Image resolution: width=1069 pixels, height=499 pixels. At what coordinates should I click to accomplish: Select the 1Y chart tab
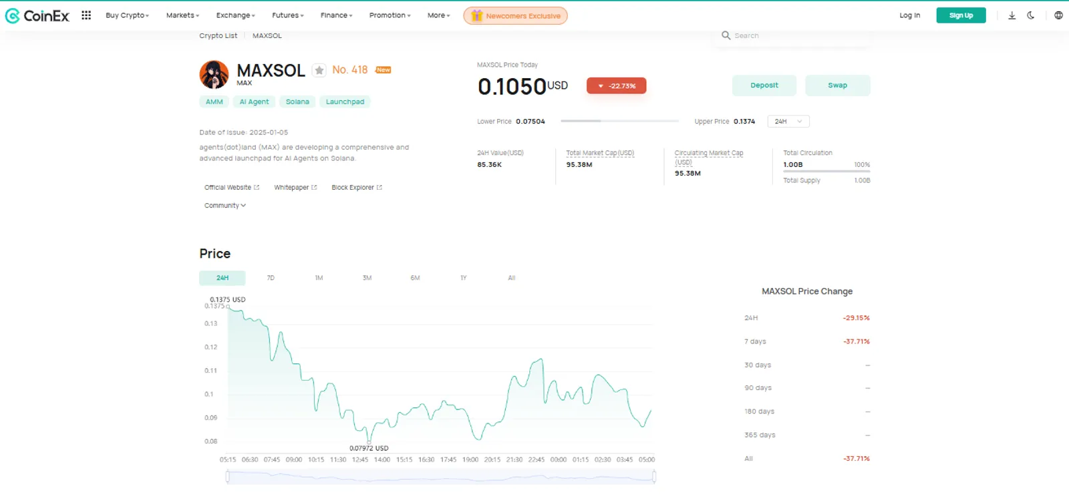[463, 278]
